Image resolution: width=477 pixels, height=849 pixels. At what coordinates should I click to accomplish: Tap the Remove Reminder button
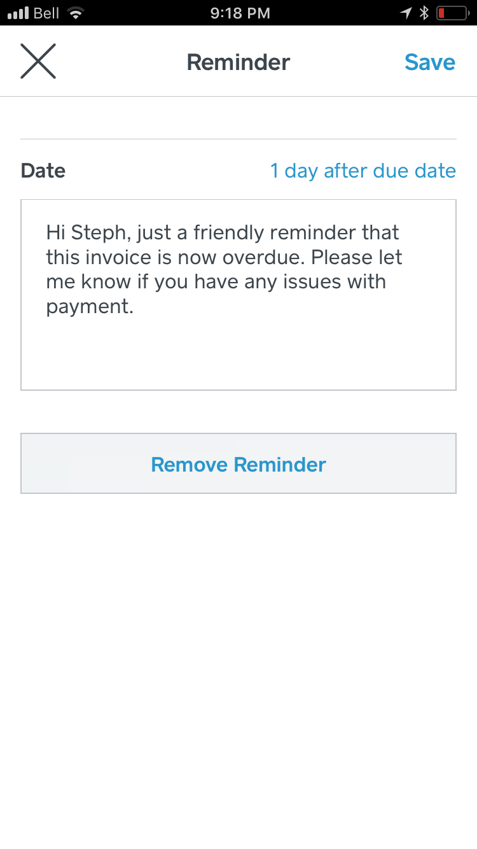pyautogui.click(x=238, y=464)
